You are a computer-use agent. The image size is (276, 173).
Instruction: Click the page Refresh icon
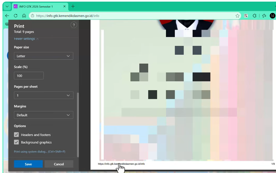[16, 16]
